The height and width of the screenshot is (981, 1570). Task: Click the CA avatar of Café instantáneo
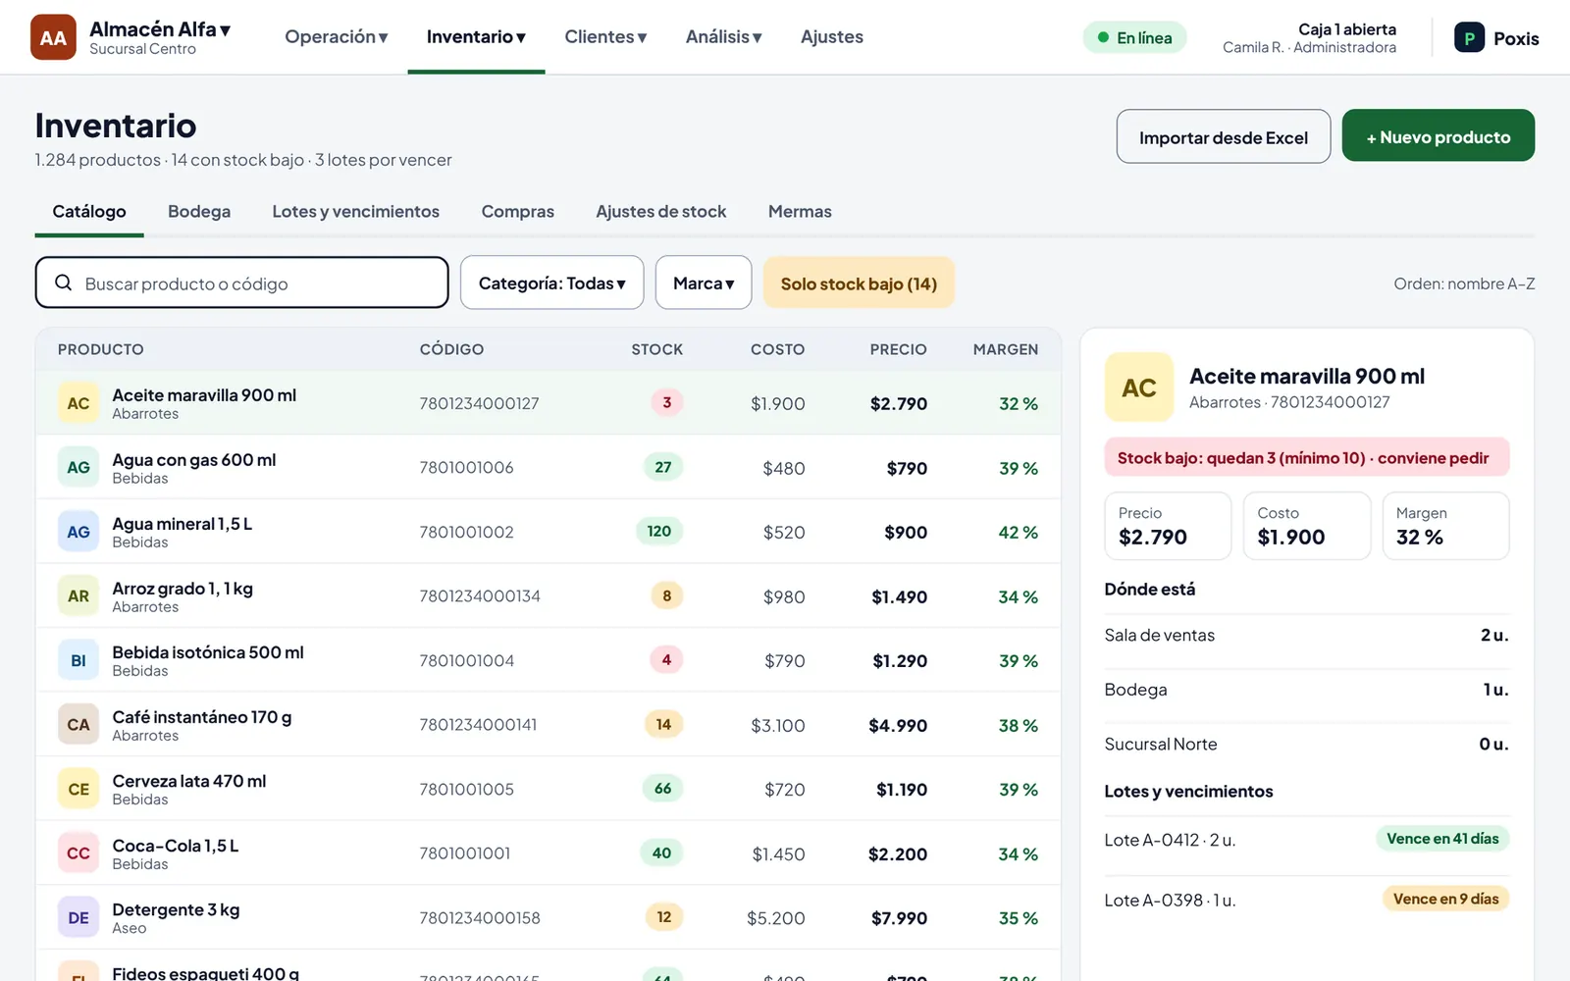(78, 724)
